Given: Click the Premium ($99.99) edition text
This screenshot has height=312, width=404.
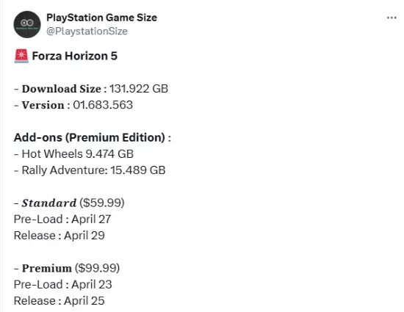Looking at the screenshot, I should pos(67,268).
